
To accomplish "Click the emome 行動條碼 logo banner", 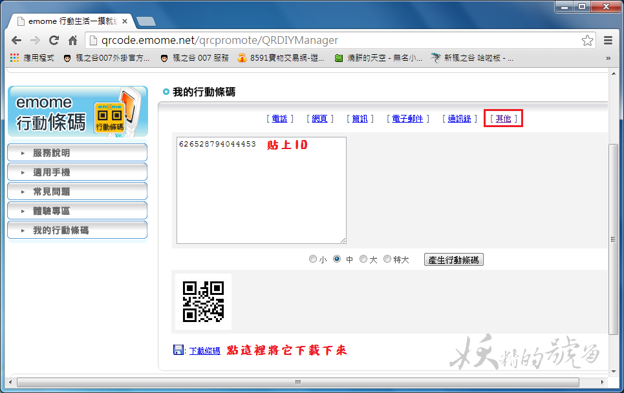I will (78, 112).
